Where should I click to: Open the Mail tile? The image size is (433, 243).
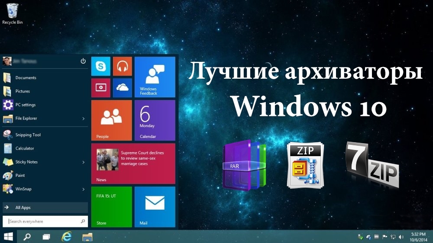155,207
